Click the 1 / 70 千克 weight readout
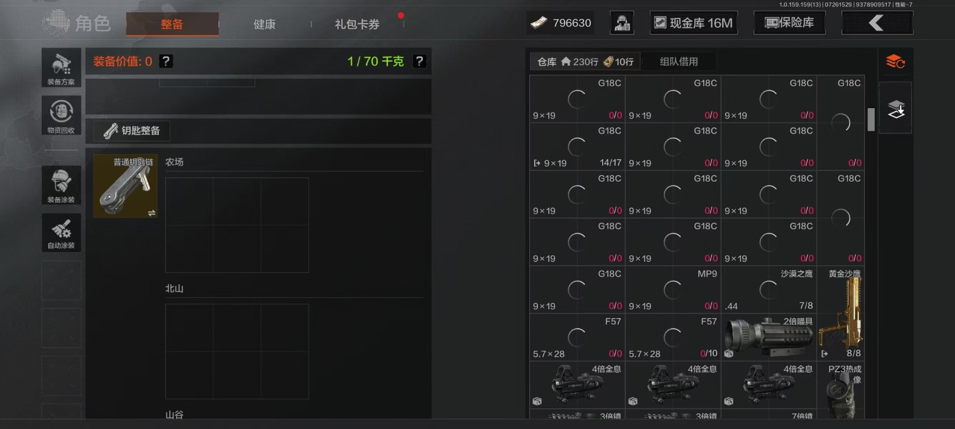 tap(376, 61)
